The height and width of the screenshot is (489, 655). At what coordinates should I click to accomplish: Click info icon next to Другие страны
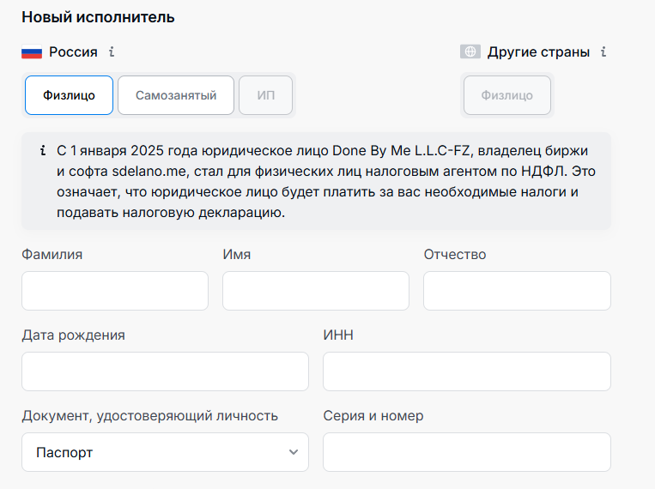tap(603, 51)
